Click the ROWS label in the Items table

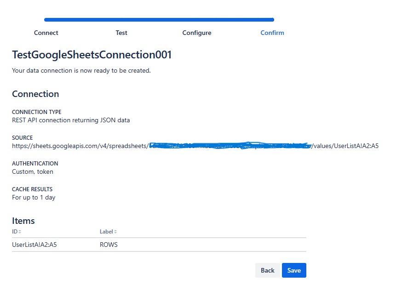tap(109, 245)
